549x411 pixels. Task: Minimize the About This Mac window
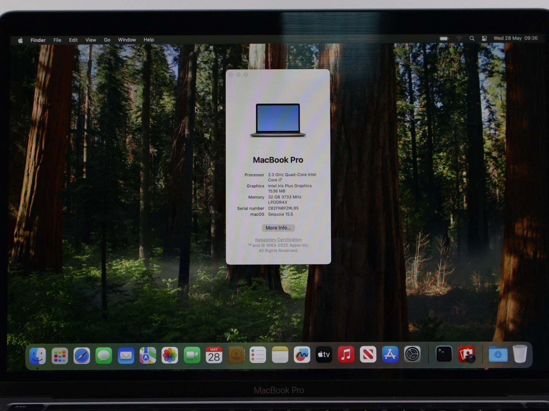pos(238,75)
